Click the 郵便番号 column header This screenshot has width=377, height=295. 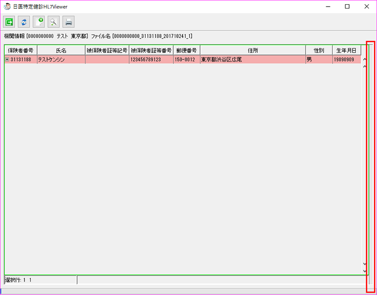[187, 50]
